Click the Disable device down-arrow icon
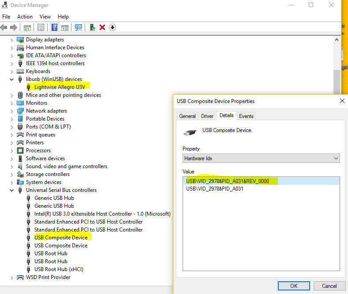The width and height of the screenshot is (348, 294). pos(112,27)
